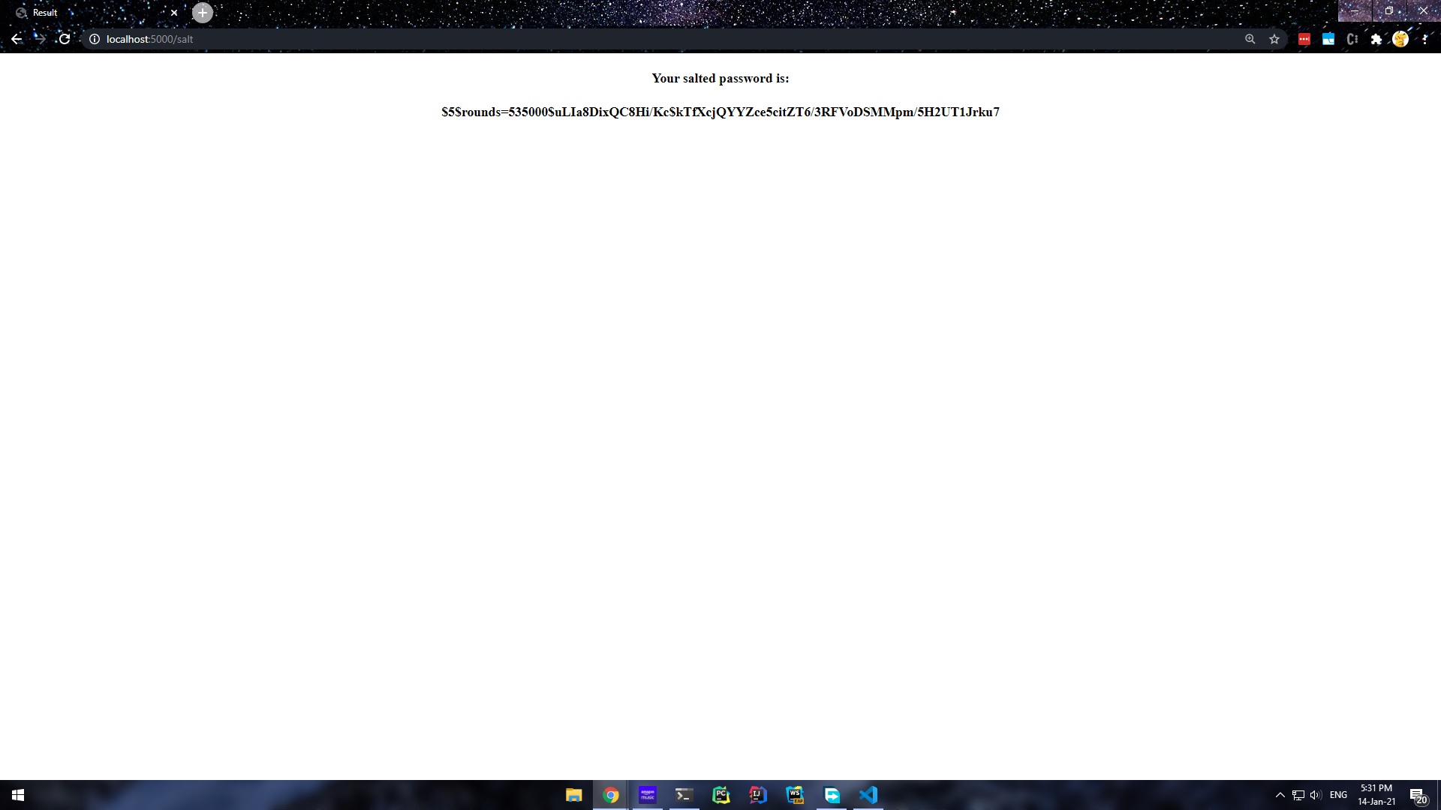Click the Pikachu profile avatar
Image resolution: width=1441 pixels, height=810 pixels.
(1400, 39)
